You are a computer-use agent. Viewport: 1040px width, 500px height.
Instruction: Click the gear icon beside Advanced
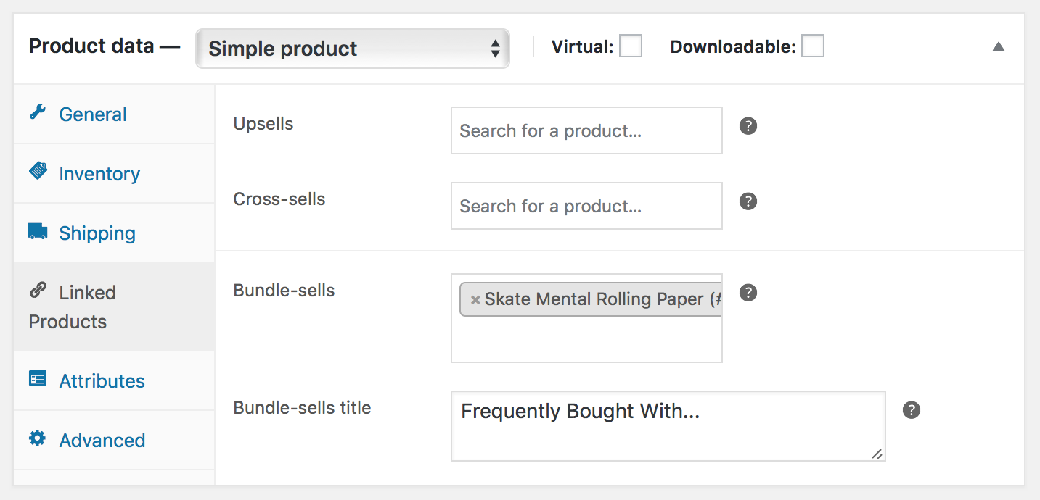38,438
